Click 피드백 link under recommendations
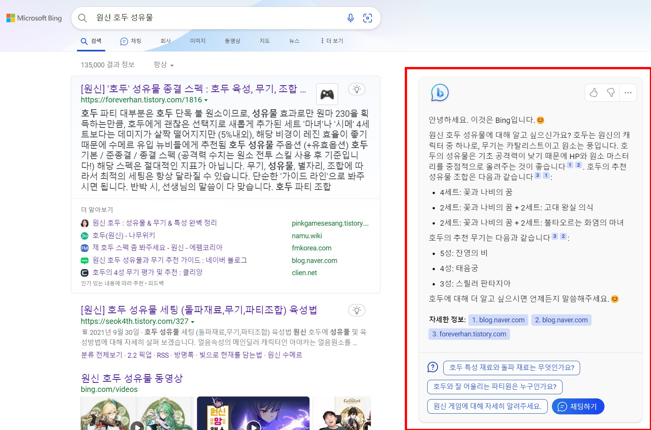This screenshot has width=651, height=430. pos(156,283)
